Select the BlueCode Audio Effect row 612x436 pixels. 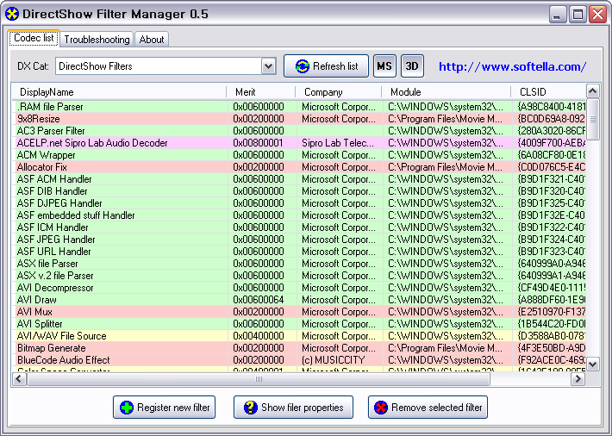(x=299, y=361)
